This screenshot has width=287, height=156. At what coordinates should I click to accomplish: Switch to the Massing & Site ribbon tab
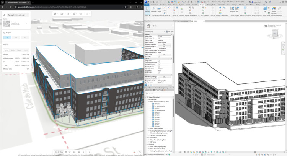(x=211, y=5)
